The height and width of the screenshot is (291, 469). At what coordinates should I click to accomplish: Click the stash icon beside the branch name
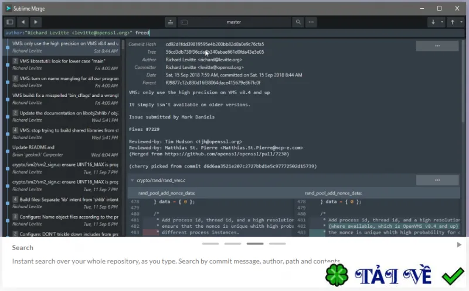(x=171, y=22)
